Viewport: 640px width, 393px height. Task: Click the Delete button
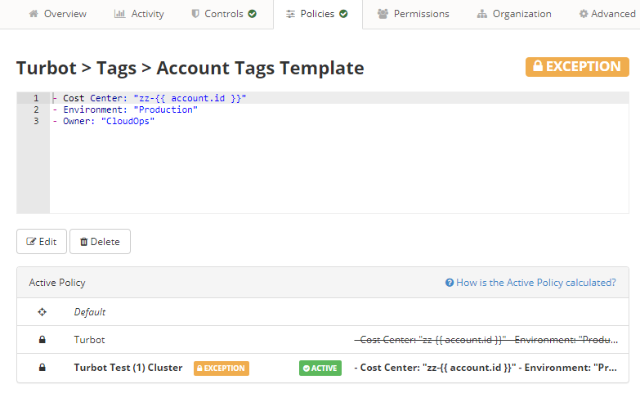point(100,242)
